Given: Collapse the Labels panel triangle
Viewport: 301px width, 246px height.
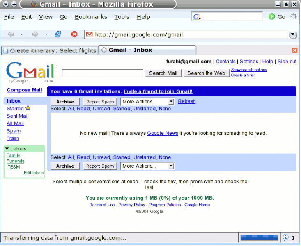Looking at the screenshot, I should click(x=7, y=148).
